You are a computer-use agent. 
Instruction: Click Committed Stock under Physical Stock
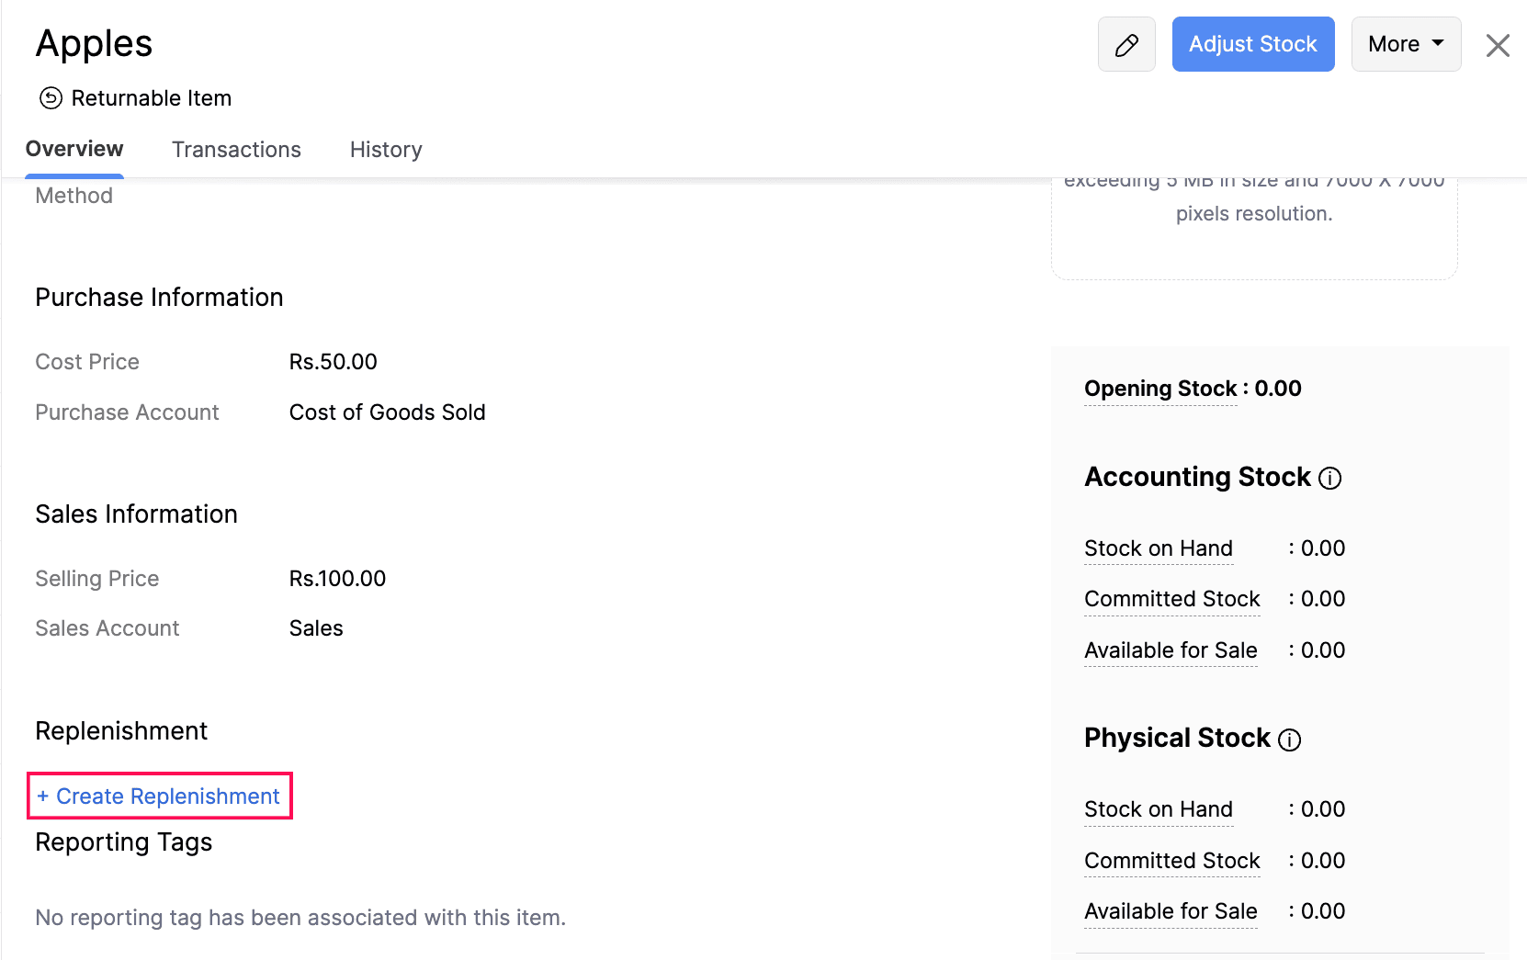click(x=1171, y=861)
